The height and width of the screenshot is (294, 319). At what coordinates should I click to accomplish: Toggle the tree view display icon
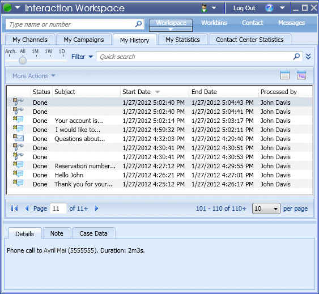click(301, 75)
